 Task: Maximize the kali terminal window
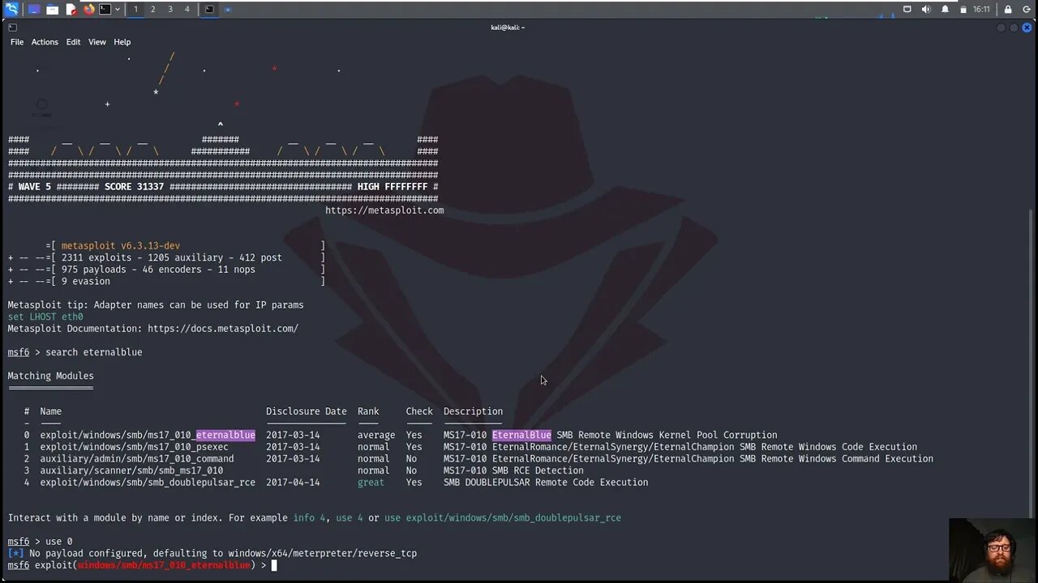(x=1014, y=28)
